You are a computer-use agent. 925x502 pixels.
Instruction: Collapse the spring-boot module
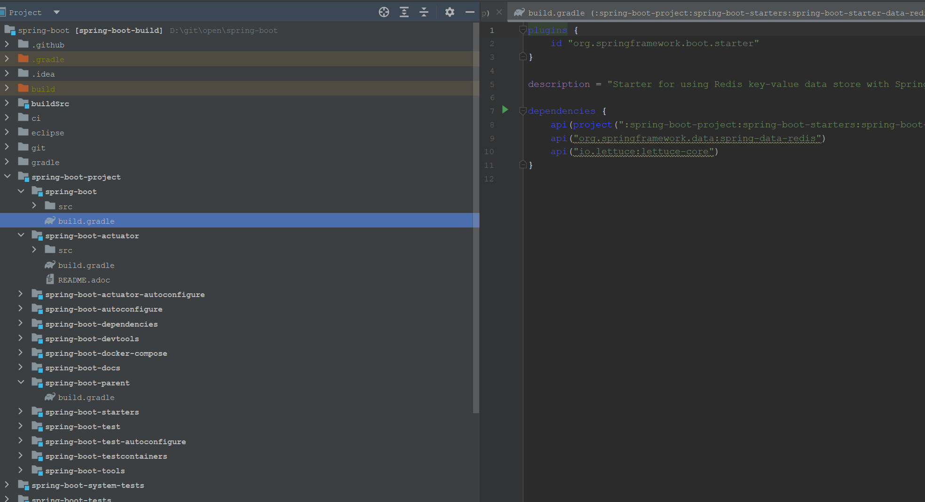point(21,191)
